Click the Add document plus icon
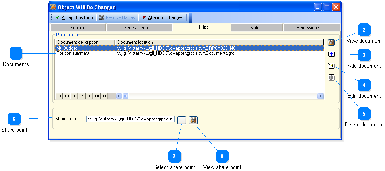Screen dimensions: 385x171 [331, 54]
